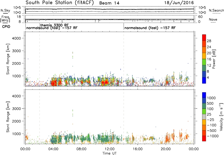Click the 16:00 time tick label
The height and width of the screenshot is (155, 224).
pos(137,149)
